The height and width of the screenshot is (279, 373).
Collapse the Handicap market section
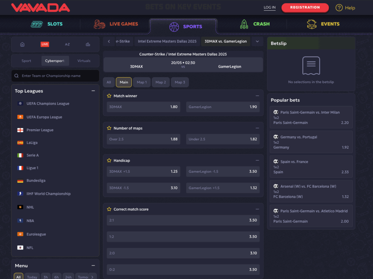[x=258, y=160]
